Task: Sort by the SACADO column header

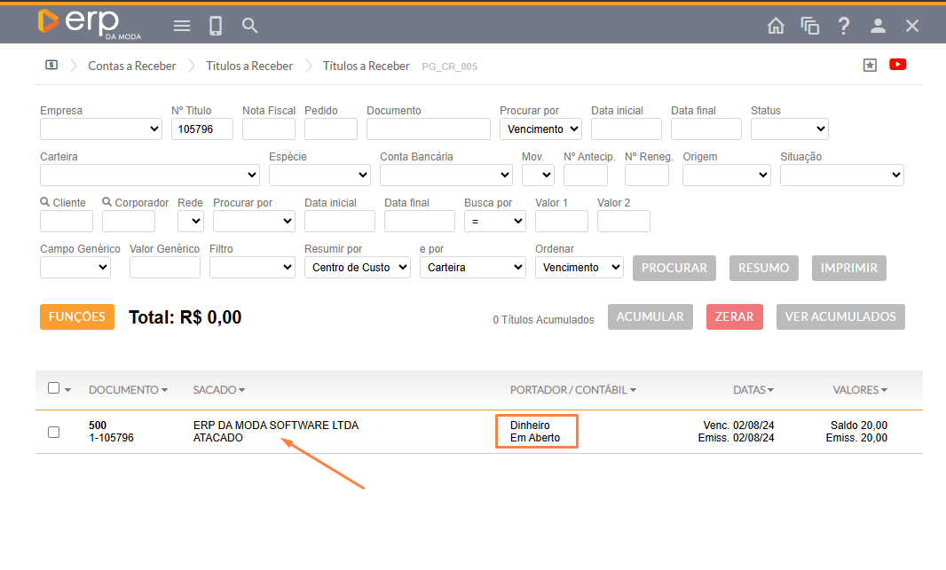Action: coord(218,390)
